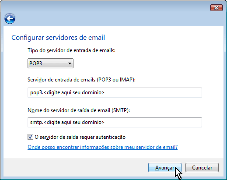The image size is (227, 180).
Task: Open the POP3 server type combo box
Action: coord(50,64)
